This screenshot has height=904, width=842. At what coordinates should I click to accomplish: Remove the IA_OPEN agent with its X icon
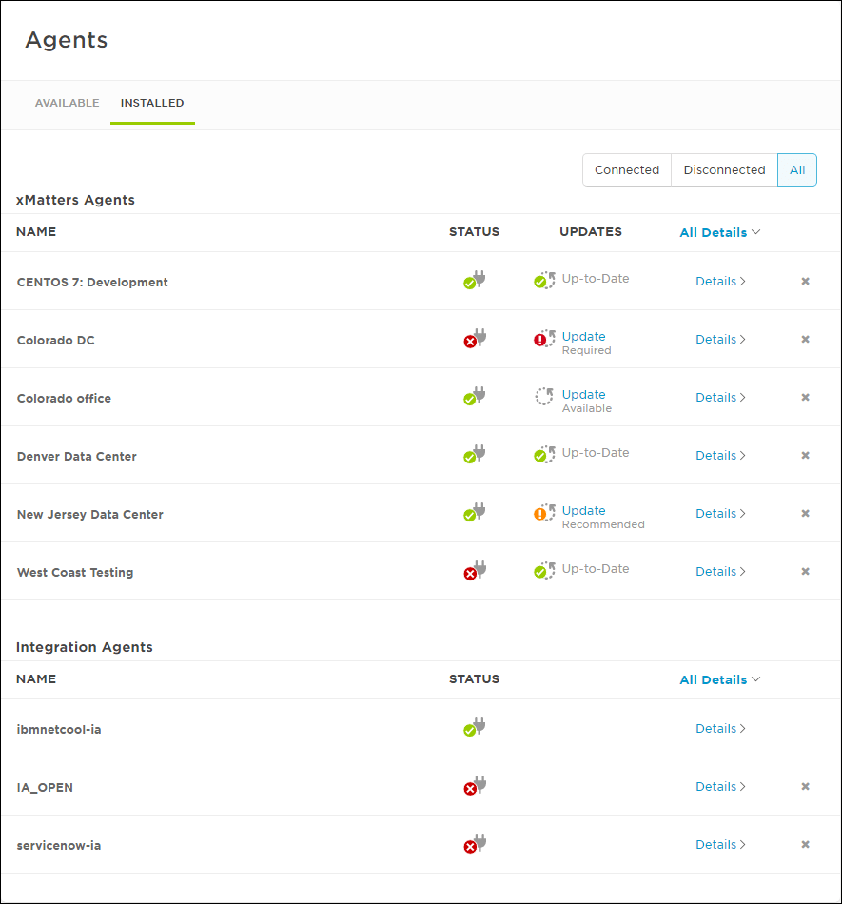pyautogui.click(x=805, y=786)
